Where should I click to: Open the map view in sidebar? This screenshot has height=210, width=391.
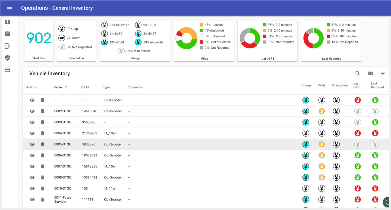click(x=8, y=22)
